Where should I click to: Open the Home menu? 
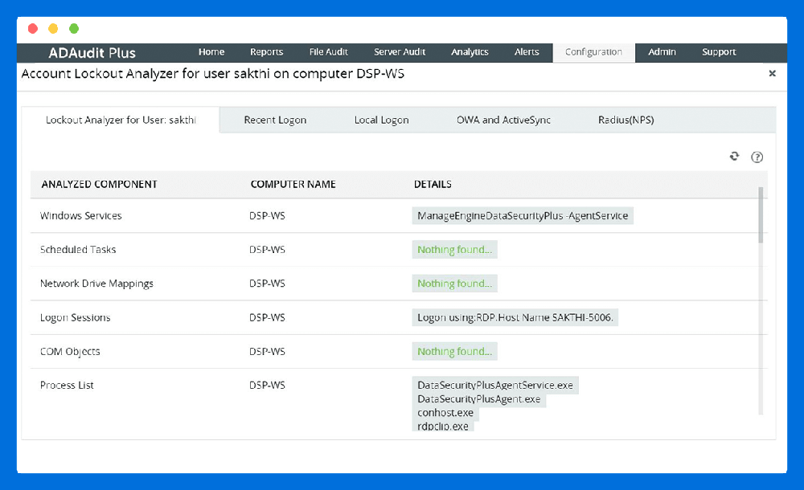point(211,51)
